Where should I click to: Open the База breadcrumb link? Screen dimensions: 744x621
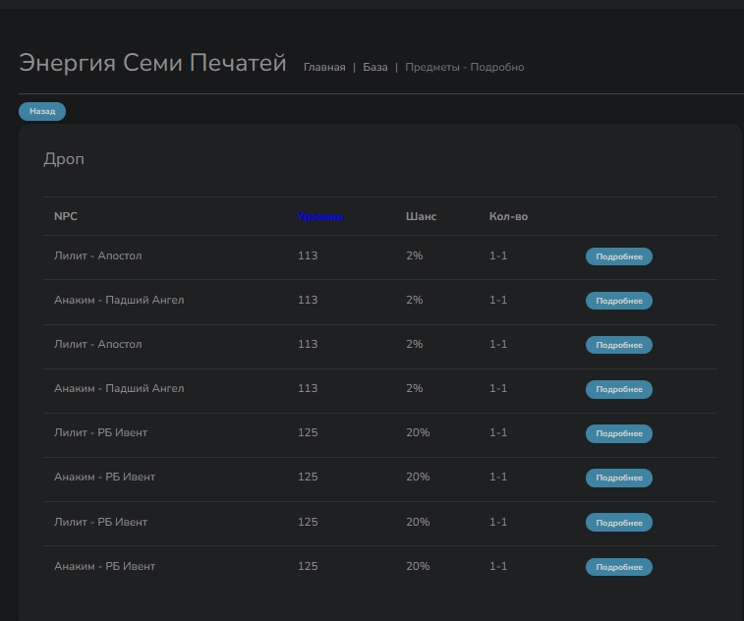[x=374, y=68]
